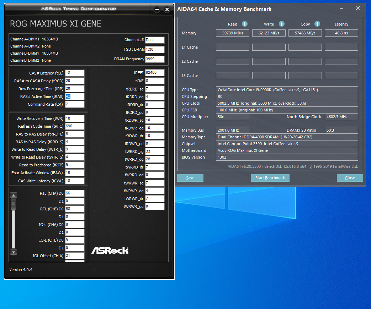Click the CPU Type value field
Screen dimensions: 371x309
pos(287,90)
